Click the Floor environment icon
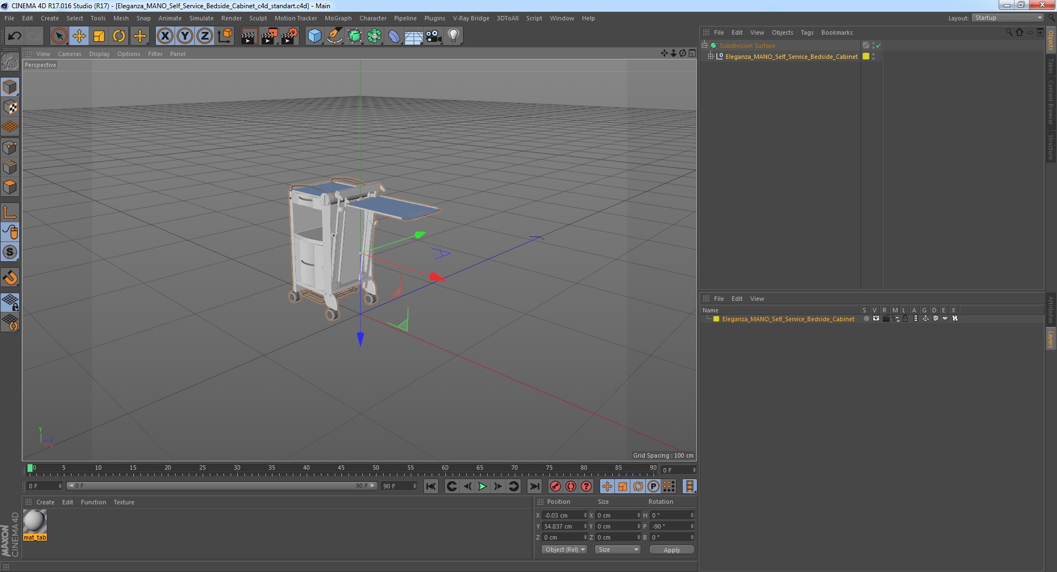The height and width of the screenshot is (572, 1057). (413, 36)
